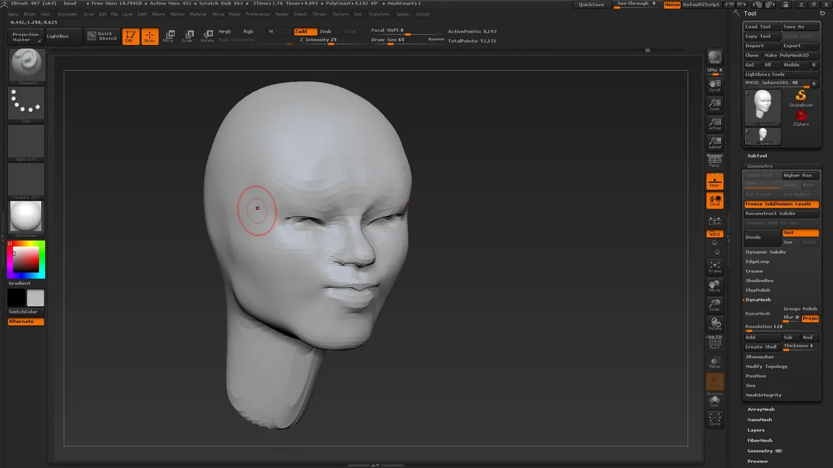Select the Scale transform icon in top toolbar

click(x=187, y=36)
